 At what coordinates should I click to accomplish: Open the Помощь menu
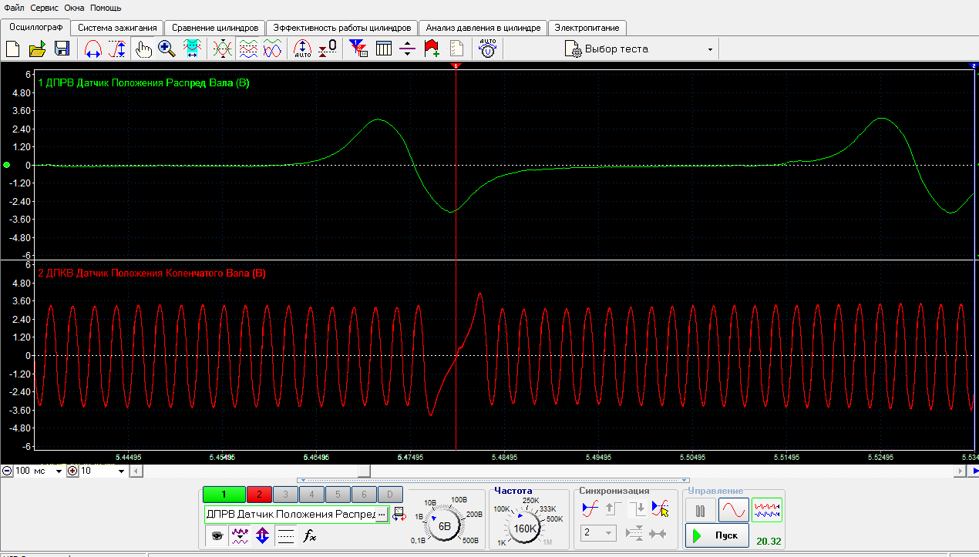(x=106, y=8)
